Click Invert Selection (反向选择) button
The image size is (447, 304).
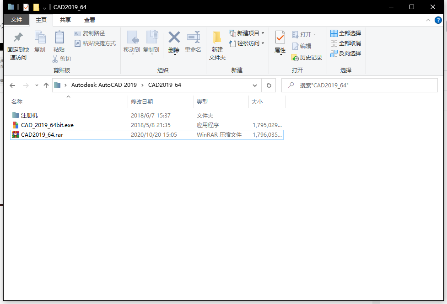pos(346,53)
